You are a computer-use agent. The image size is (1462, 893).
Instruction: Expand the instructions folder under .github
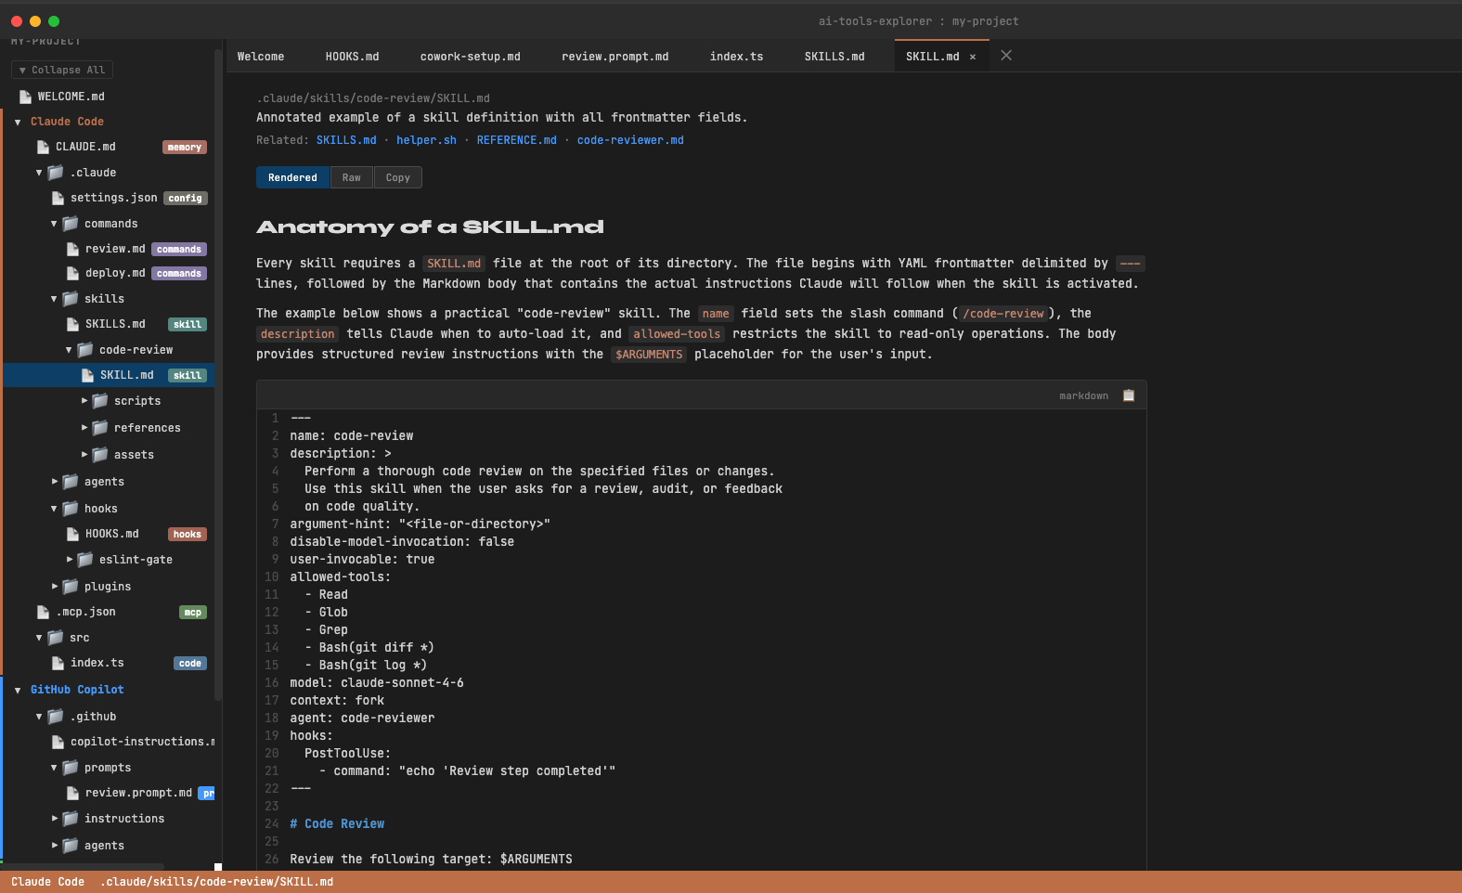55,819
